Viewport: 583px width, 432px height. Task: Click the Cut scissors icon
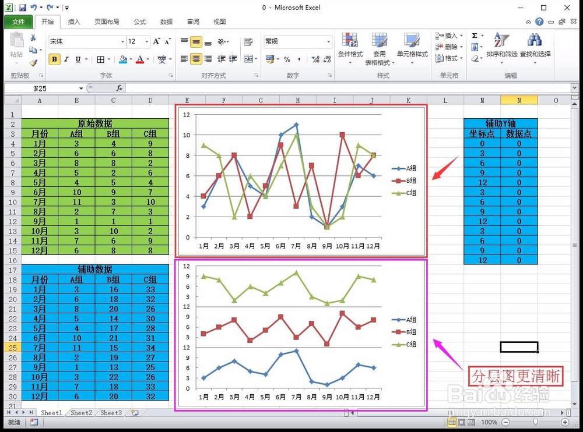point(33,37)
